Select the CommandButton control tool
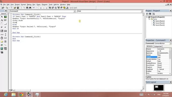 click(5, 24)
